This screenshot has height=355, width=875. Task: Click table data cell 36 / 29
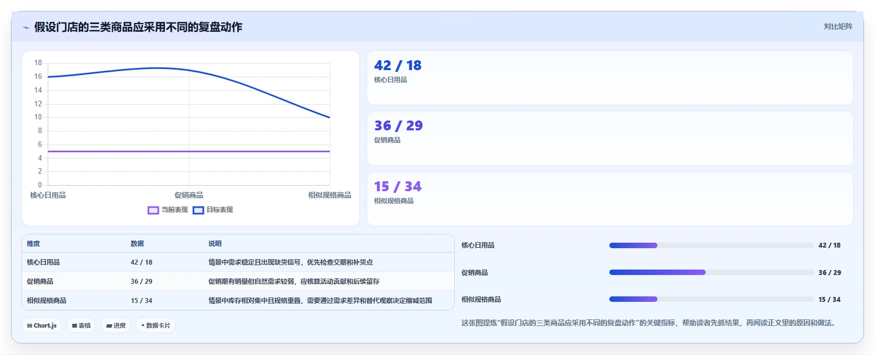tap(141, 282)
